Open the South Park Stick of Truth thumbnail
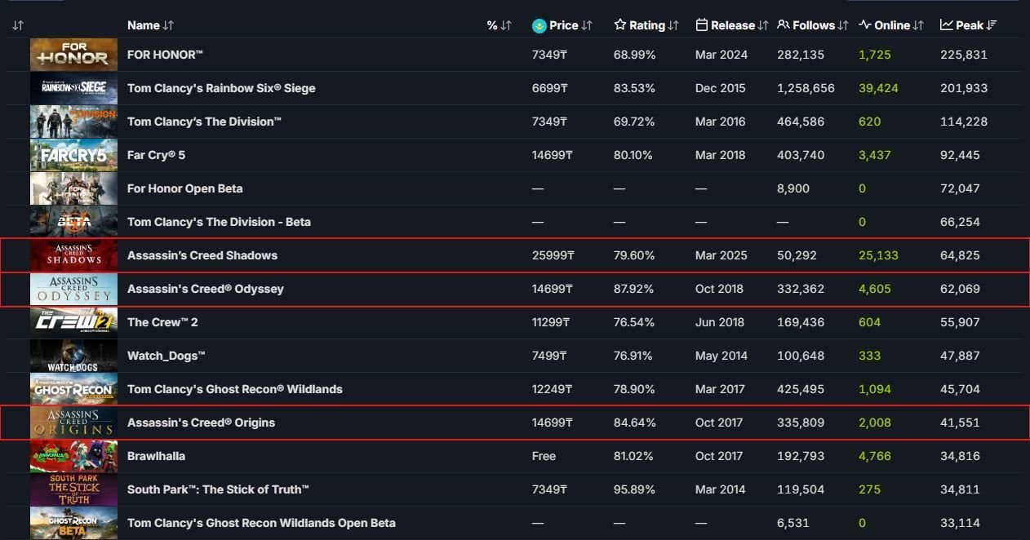This screenshot has height=540, width=1030. click(x=73, y=489)
